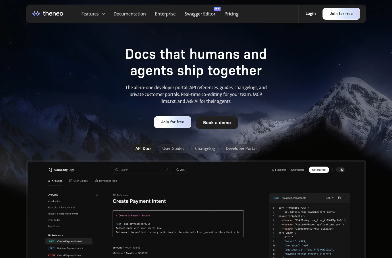The height and width of the screenshot is (258, 392).
Task: Open the Enterprise nav item
Action: (x=165, y=14)
